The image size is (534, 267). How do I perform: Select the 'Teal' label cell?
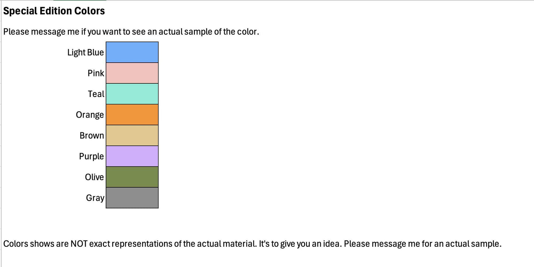click(x=96, y=94)
